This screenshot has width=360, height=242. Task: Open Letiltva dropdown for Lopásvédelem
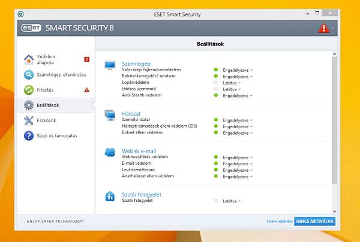232,83
